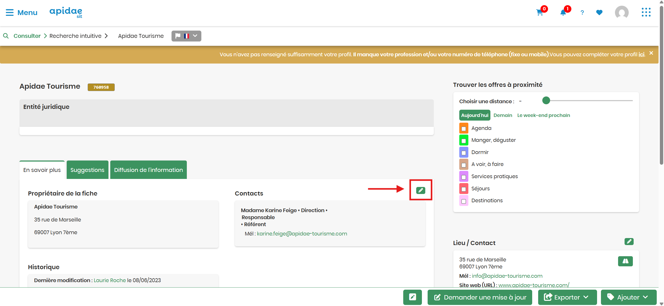Select '35 rue de Marseille' in owner card
664x306 pixels.
coord(58,219)
